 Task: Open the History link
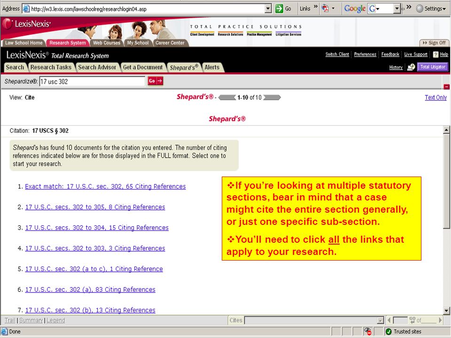pyautogui.click(x=396, y=67)
